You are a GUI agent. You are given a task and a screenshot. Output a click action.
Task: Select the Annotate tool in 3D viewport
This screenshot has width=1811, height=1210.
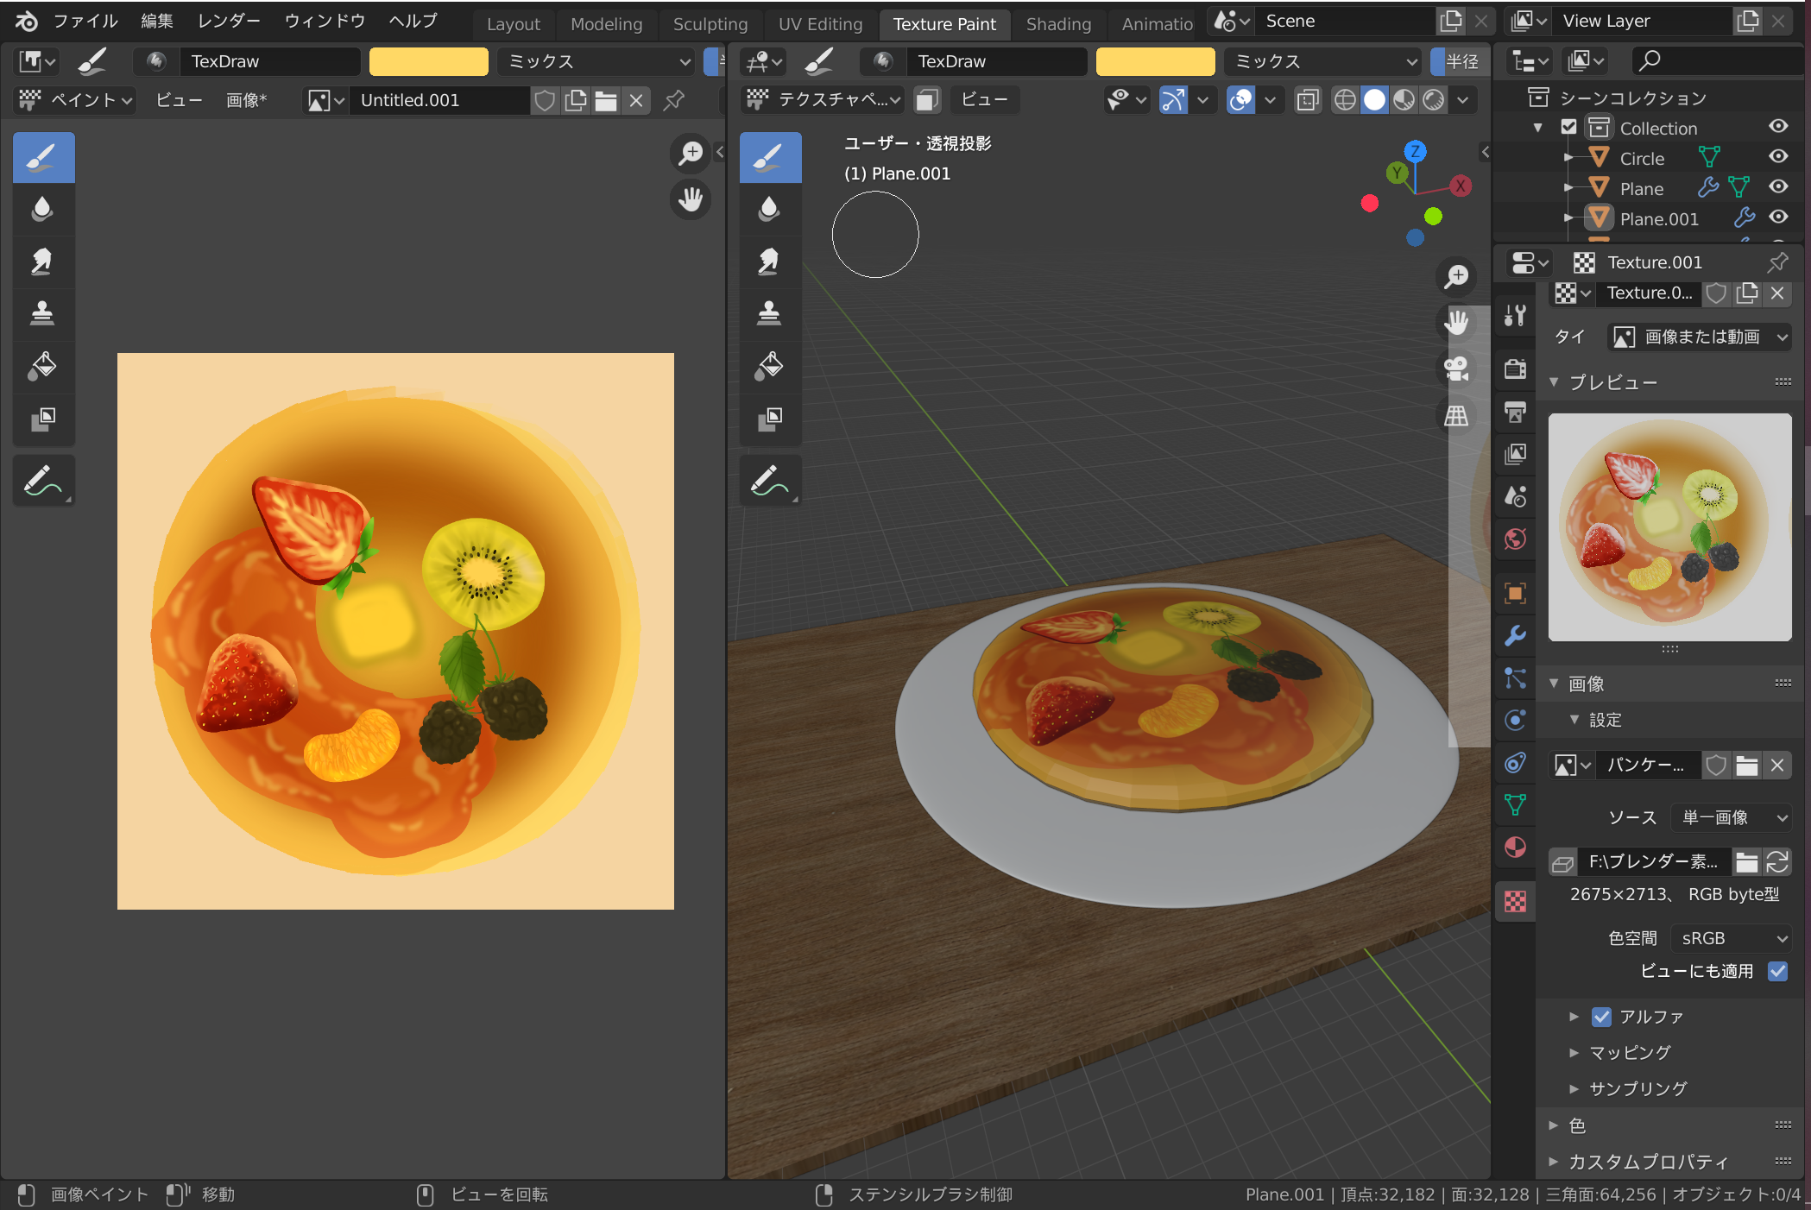769,481
